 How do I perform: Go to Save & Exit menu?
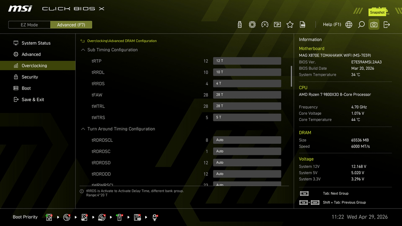tap(33, 100)
